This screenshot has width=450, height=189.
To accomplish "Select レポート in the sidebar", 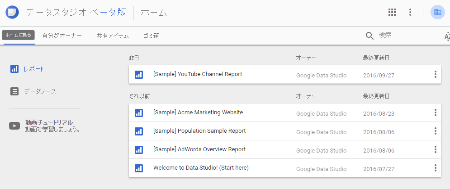I will coord(34,69).
